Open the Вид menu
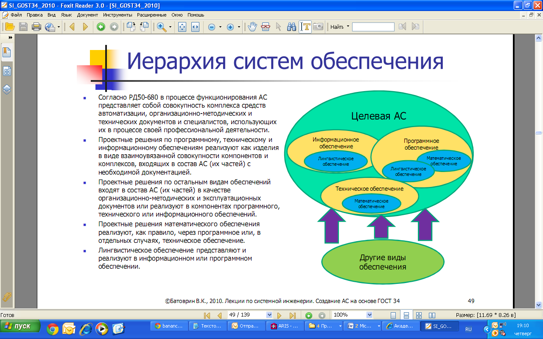 (x=52, y=15)
